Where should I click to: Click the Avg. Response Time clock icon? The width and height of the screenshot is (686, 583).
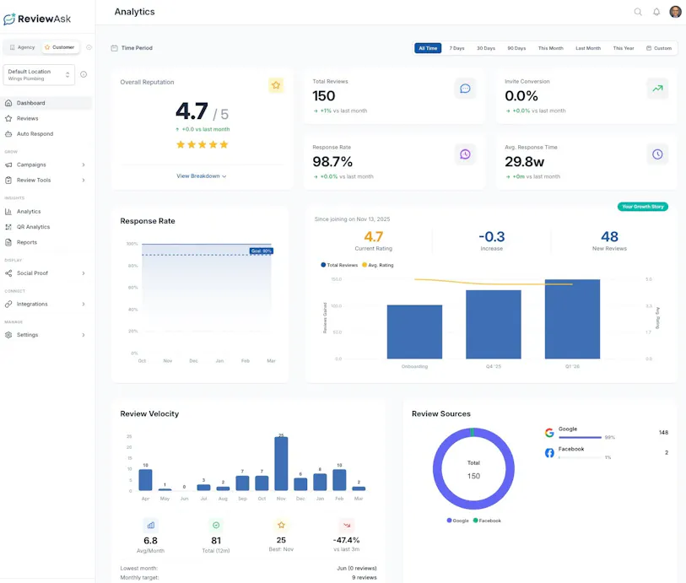[x=657, y=154]
